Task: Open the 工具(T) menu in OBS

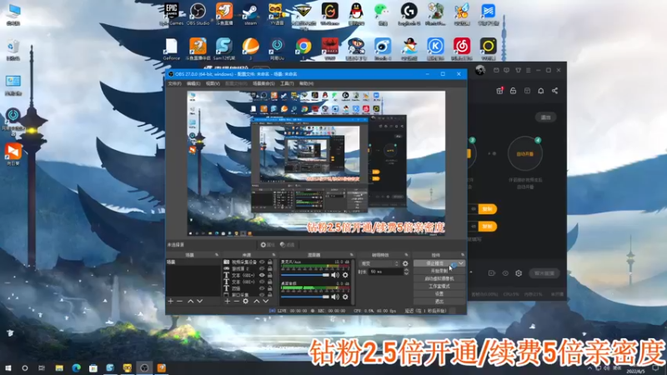Action: 287,84
